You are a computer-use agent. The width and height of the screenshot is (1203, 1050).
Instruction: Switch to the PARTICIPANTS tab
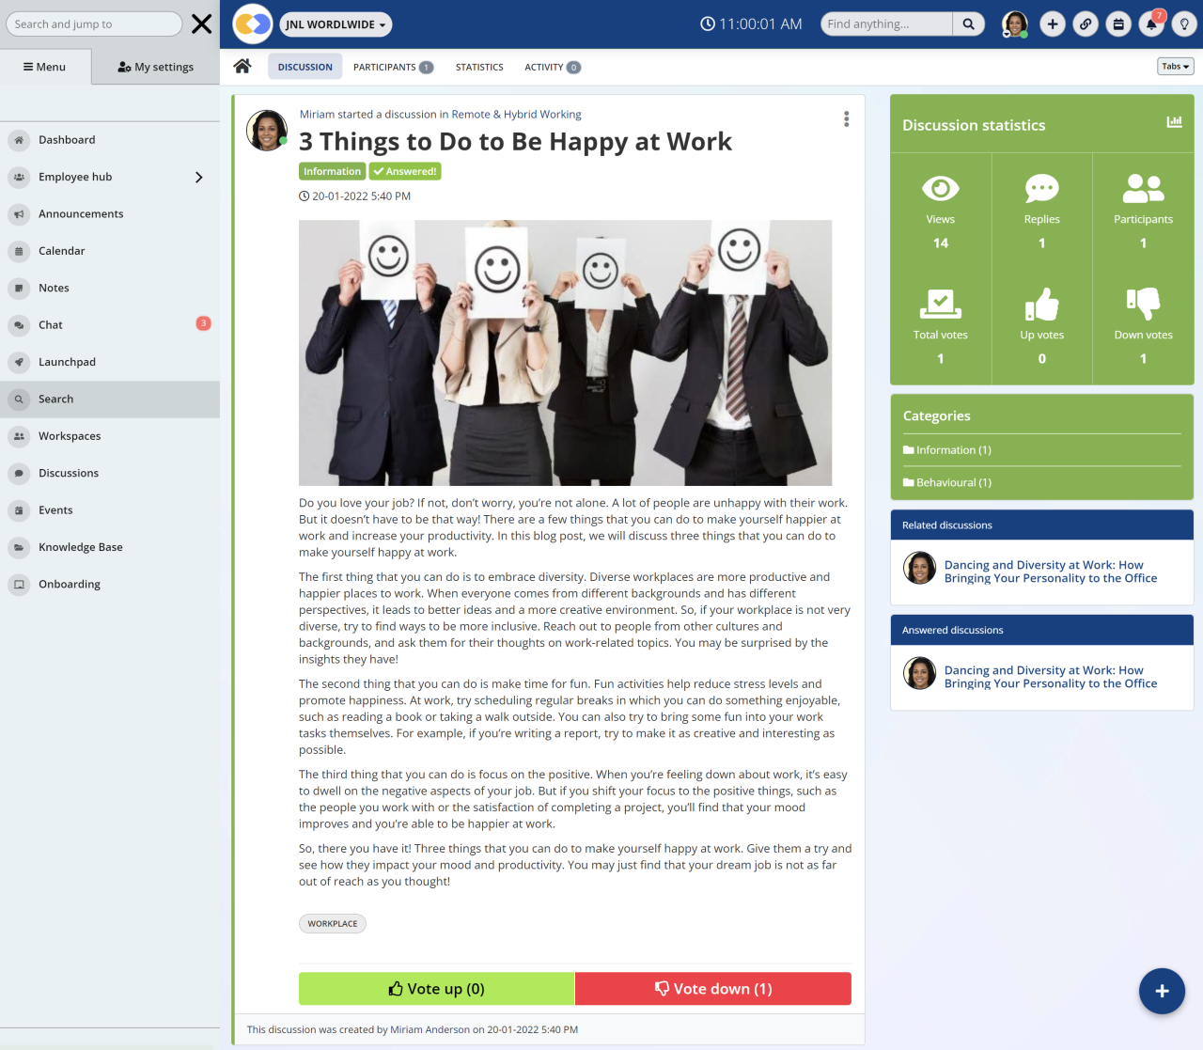385,66
